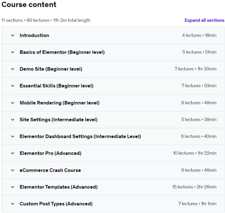This screenshot has height=213, width=225.
Task: Open Mobile Rendering (Beginner level) title
Action: click(x=60, y=103)
